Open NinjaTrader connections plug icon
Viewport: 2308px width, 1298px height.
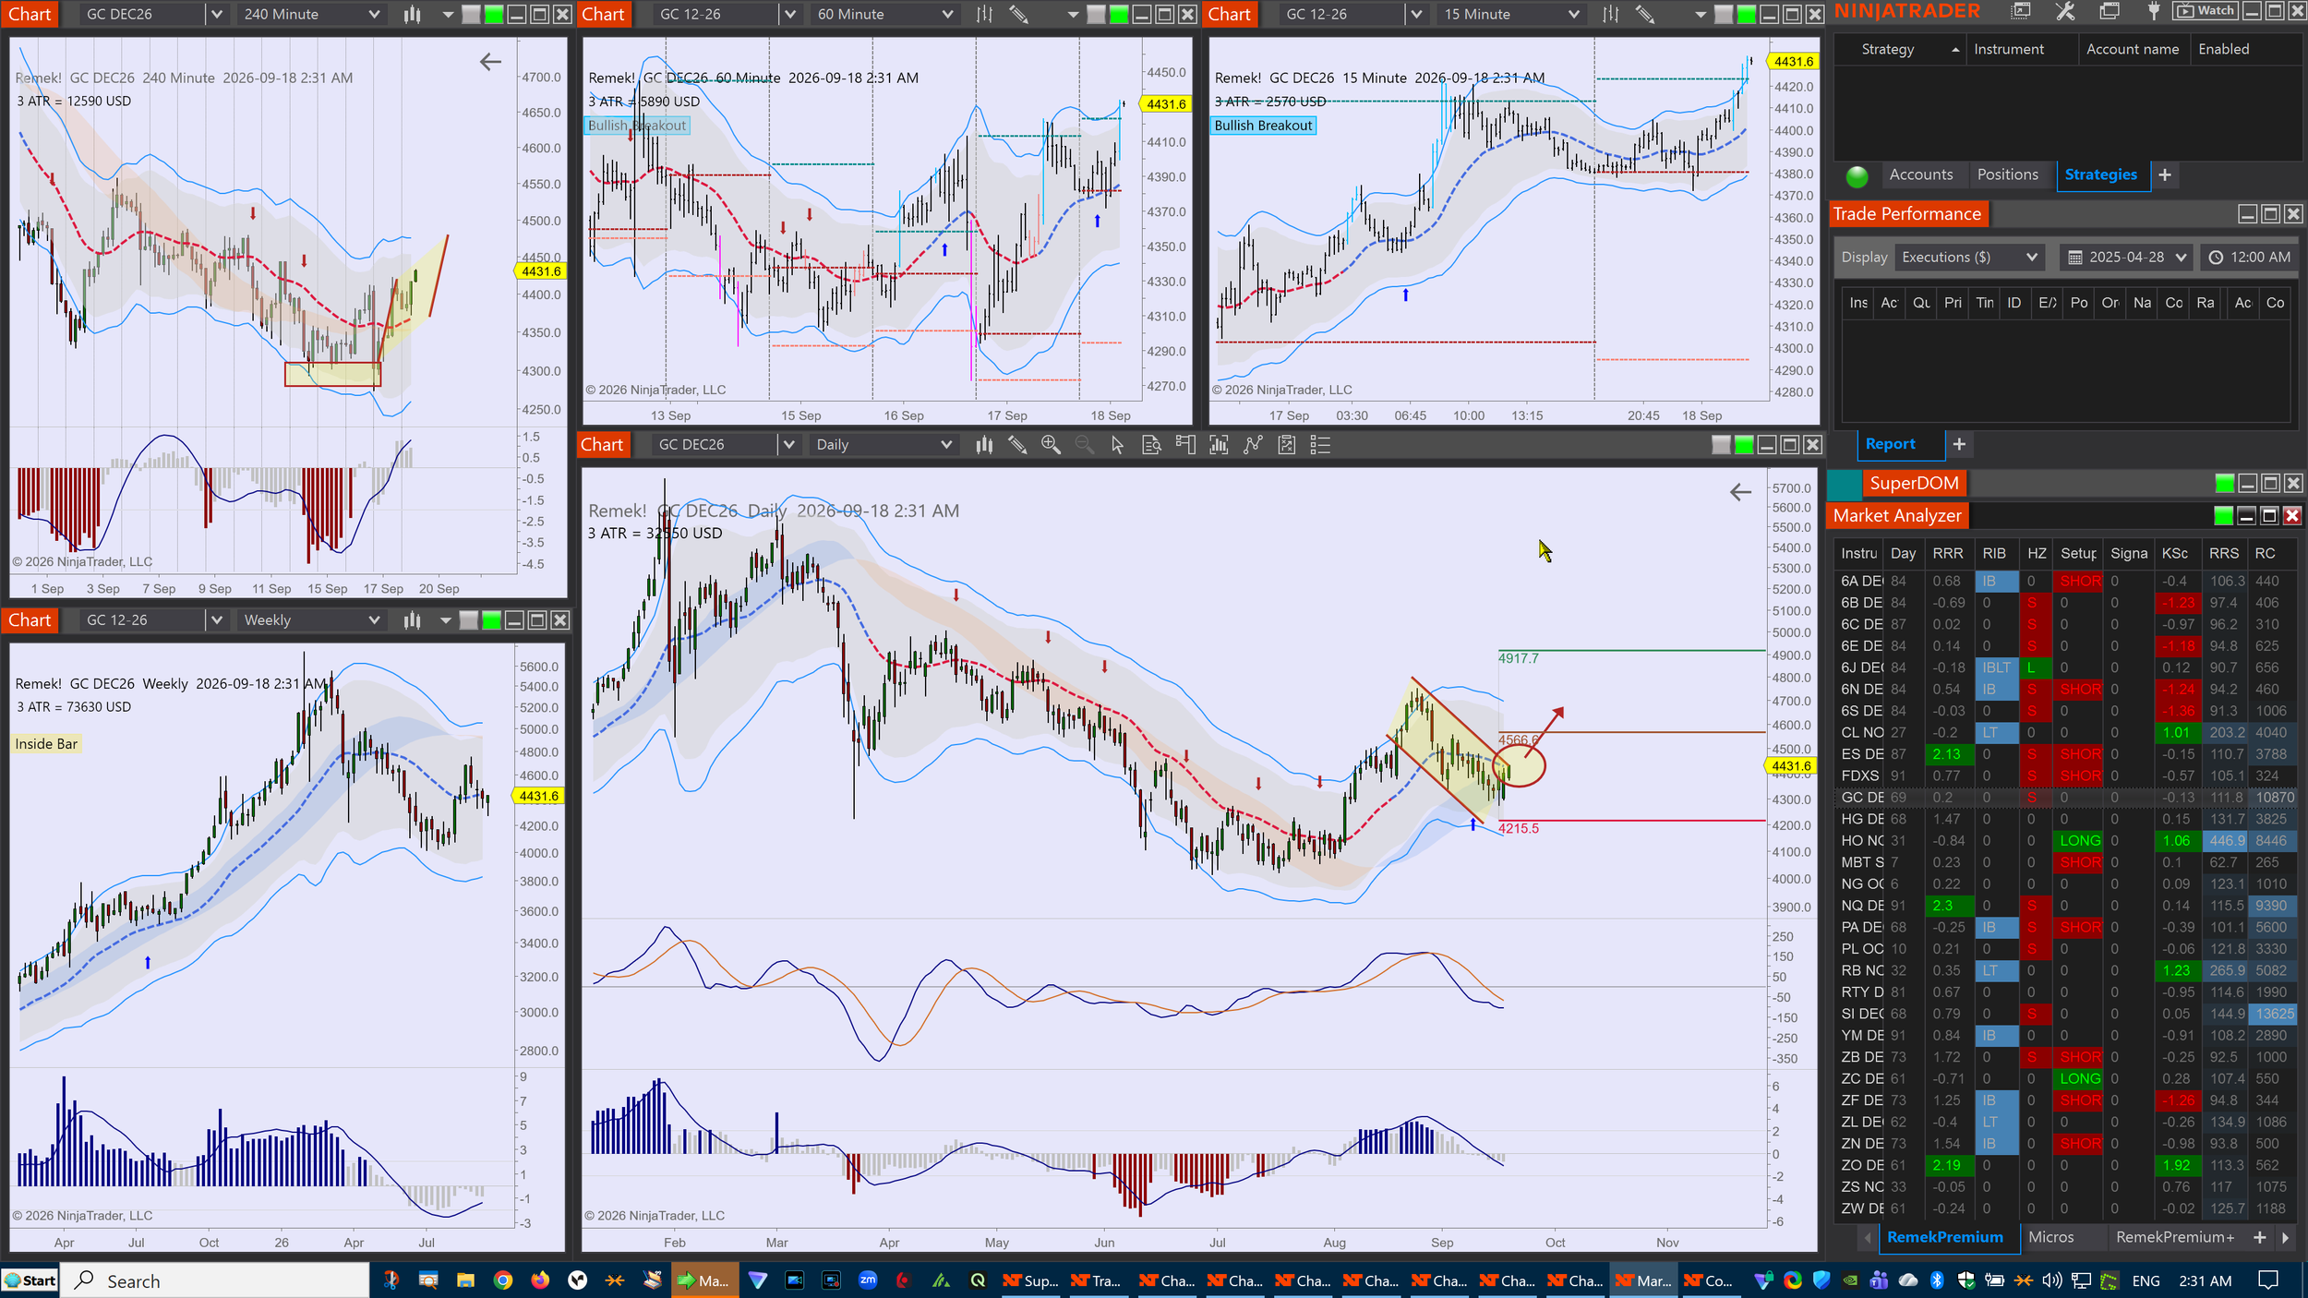coord(2154,11)
